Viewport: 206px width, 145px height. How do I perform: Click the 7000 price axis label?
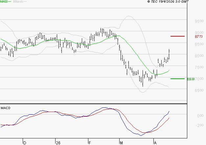(x=199, y=79)
